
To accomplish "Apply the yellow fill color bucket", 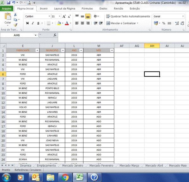I will (x=59, y=23).
